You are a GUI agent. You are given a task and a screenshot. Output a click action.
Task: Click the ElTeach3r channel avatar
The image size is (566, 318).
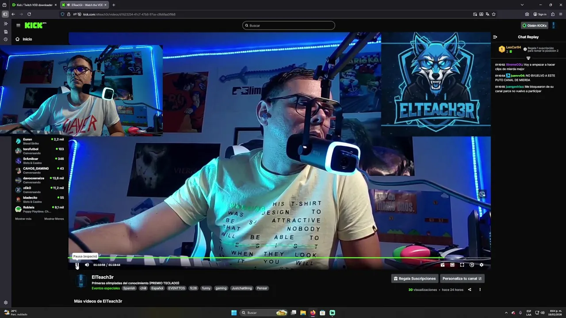coord(81,281)
